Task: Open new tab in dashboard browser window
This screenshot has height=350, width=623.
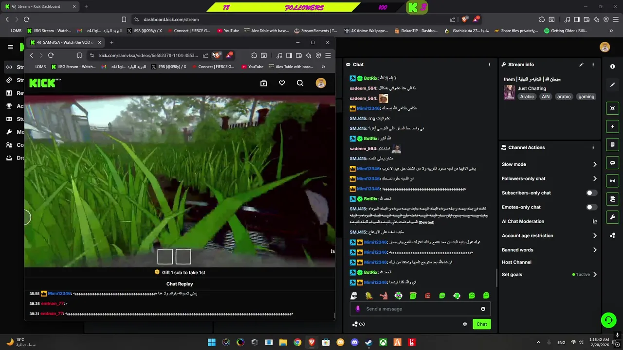Action: tap(86, 6)
